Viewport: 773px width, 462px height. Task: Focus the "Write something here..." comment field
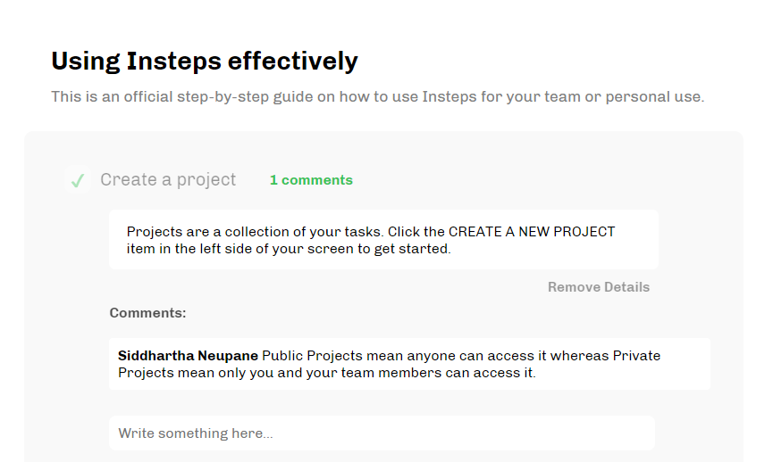click(x=382, y=433)
